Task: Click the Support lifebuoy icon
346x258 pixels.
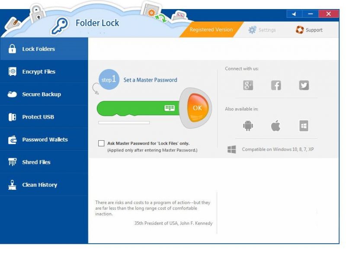Action: coord(300,30)
